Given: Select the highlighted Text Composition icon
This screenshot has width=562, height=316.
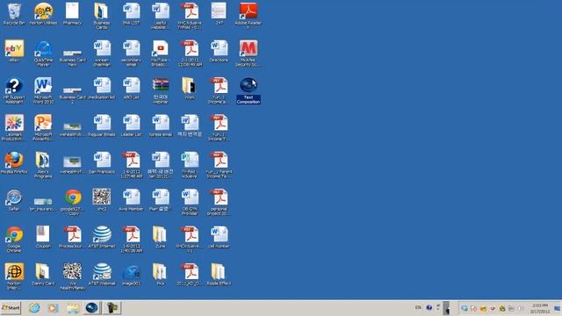Looking at the screenshot, I should click(248, 91).
